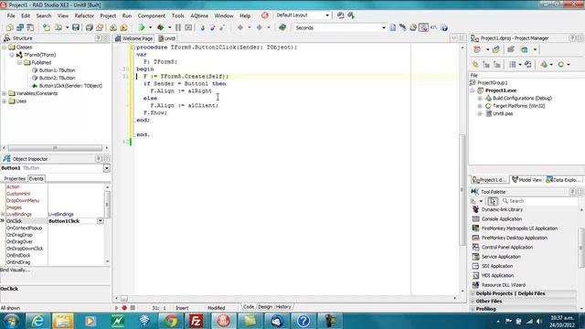Click the green Run arrow icon
Image resolution: width=585 pixels, height=329 pixels.
142,27
